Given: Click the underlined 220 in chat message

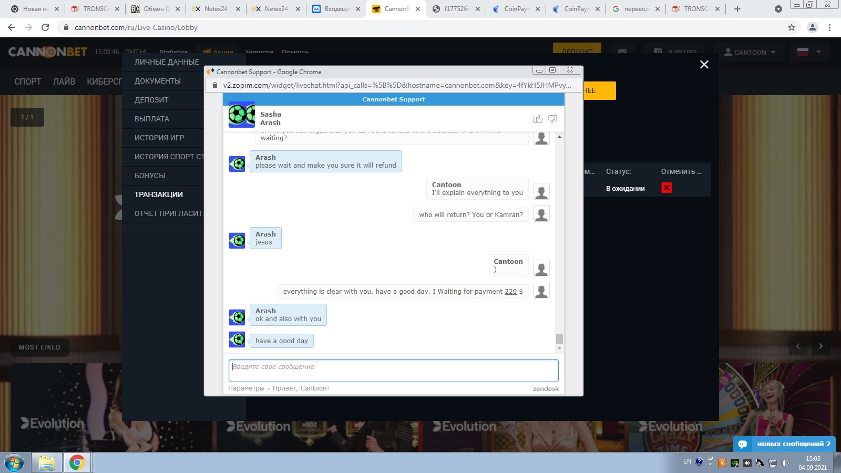Looking at the screenshot, I should coord(510,292).
